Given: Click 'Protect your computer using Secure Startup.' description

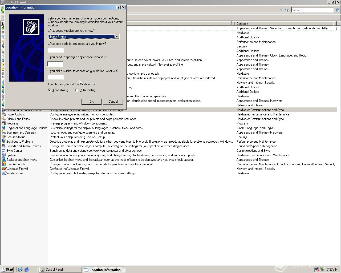Looking at the screenshot, I should (78, 137).
